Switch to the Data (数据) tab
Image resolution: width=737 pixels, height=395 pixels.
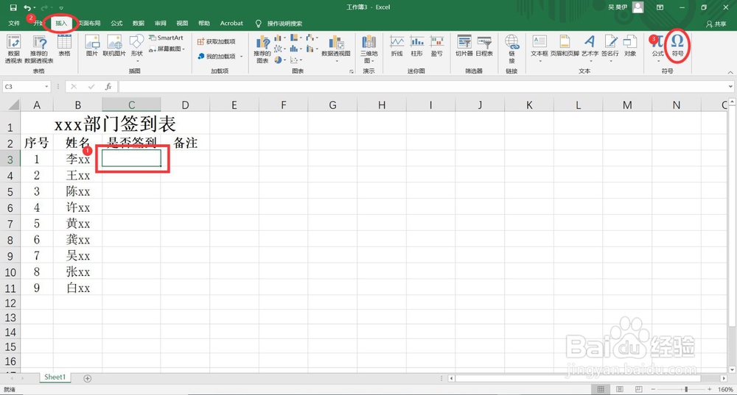[139, 23]
